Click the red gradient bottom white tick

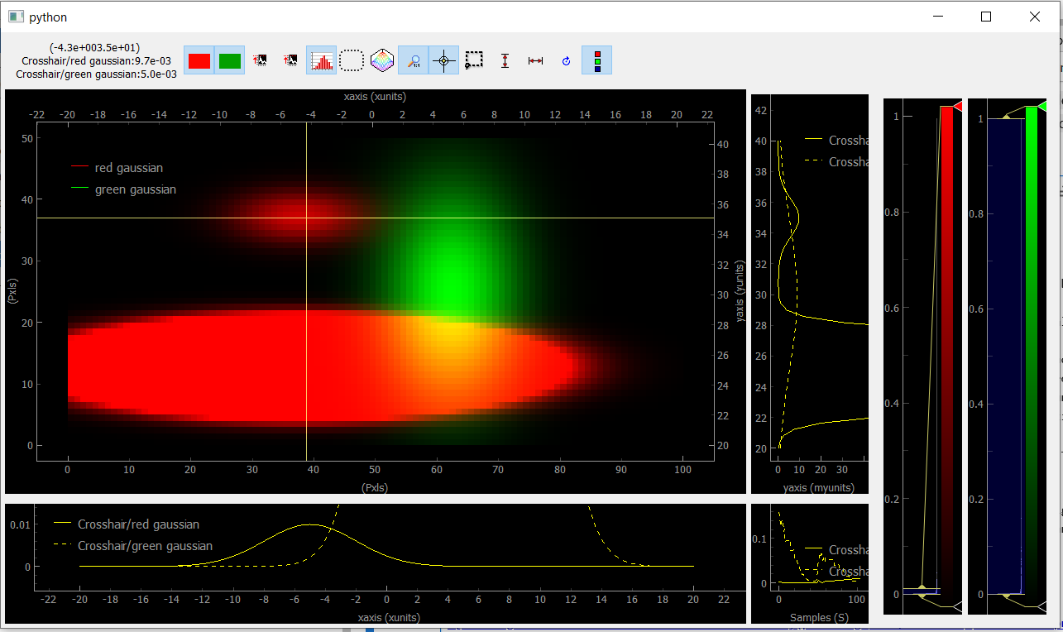[957, 607]
